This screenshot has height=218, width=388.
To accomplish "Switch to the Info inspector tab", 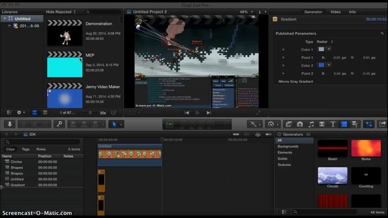I will pos(352,12).
